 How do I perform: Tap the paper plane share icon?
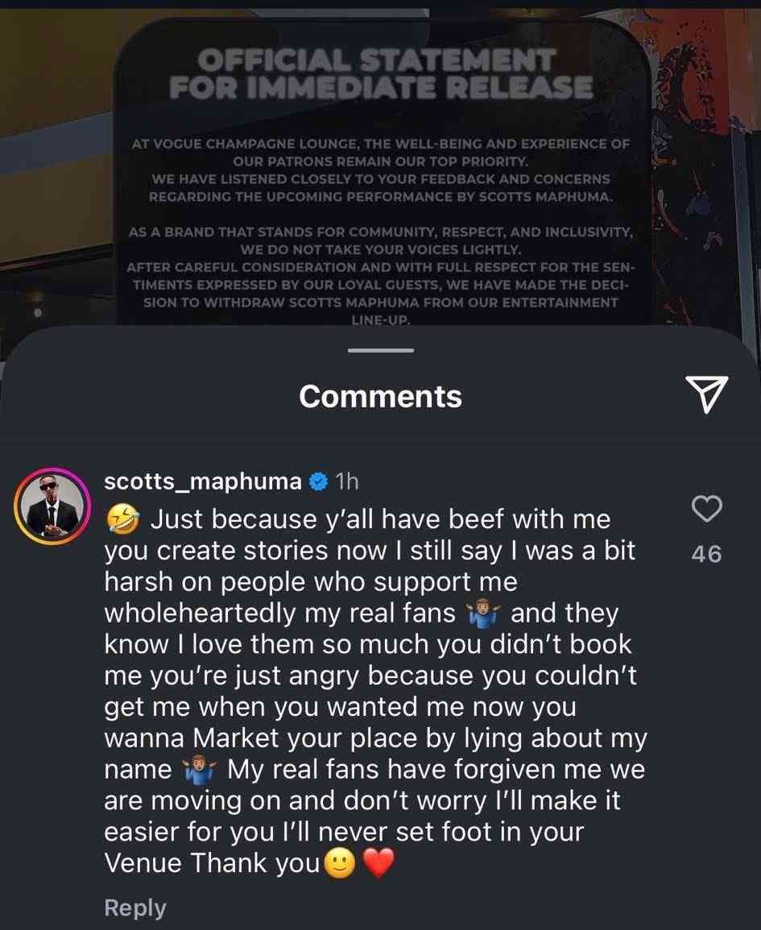coord(706,394)
